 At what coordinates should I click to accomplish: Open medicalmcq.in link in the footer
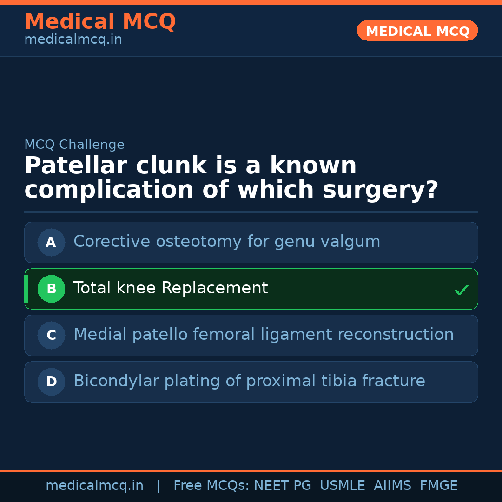(x=94, y=486)
